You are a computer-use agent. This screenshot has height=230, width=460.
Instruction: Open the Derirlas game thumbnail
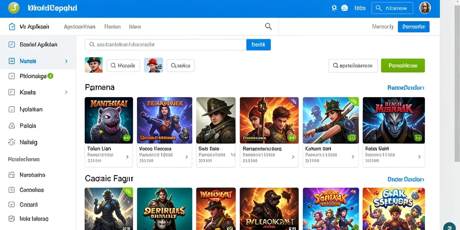(164, 209)
